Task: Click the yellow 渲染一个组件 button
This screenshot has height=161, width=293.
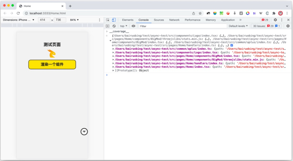Action: [52, 65]
